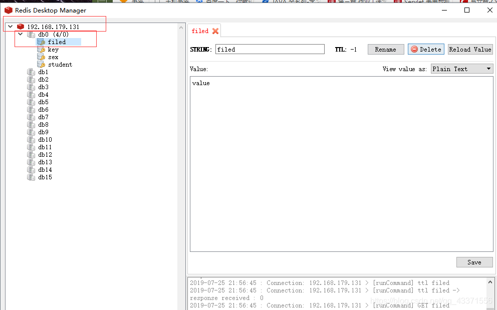Click the tree panel scroll-up arrow
The height and width of the screenshot is (310, 497).
181,28
